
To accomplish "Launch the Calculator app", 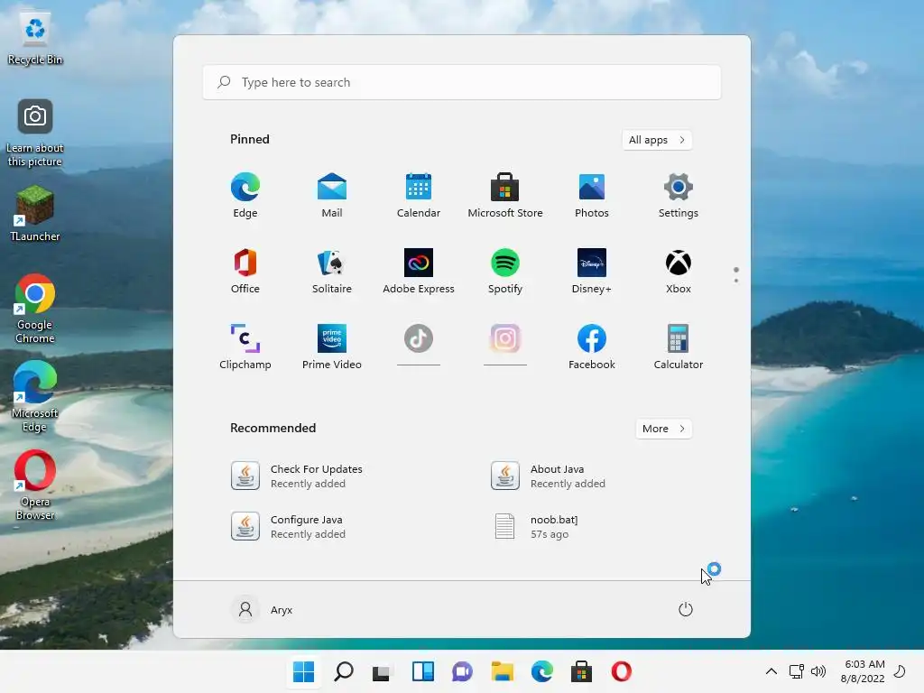I will click(x=679, y=347).
